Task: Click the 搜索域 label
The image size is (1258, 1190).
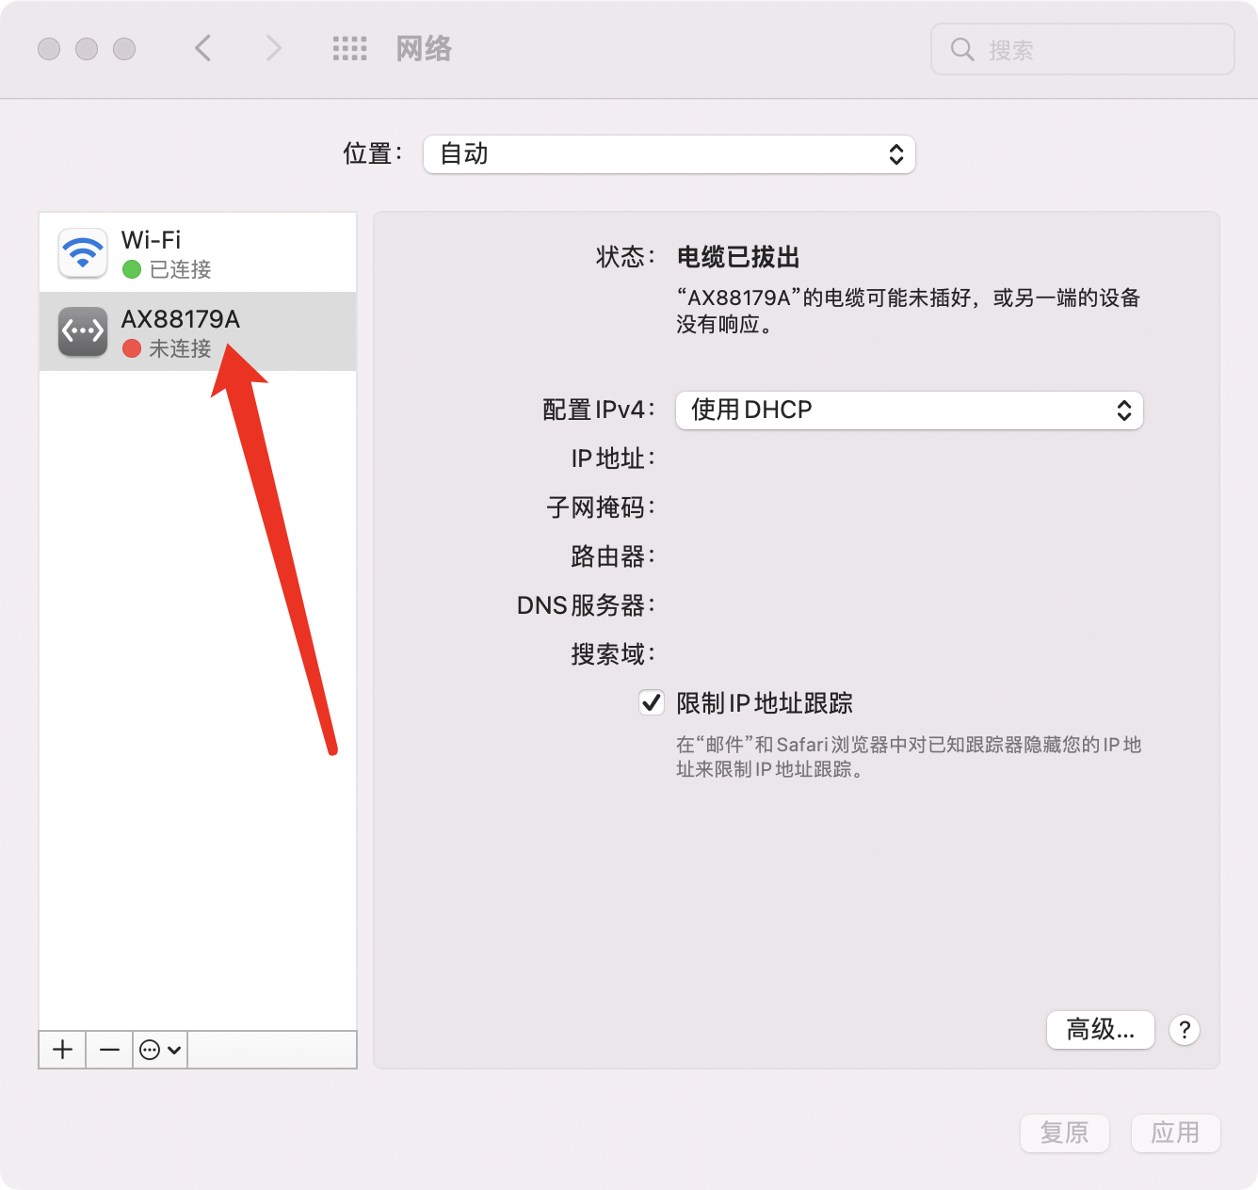Action: [612, 654]
